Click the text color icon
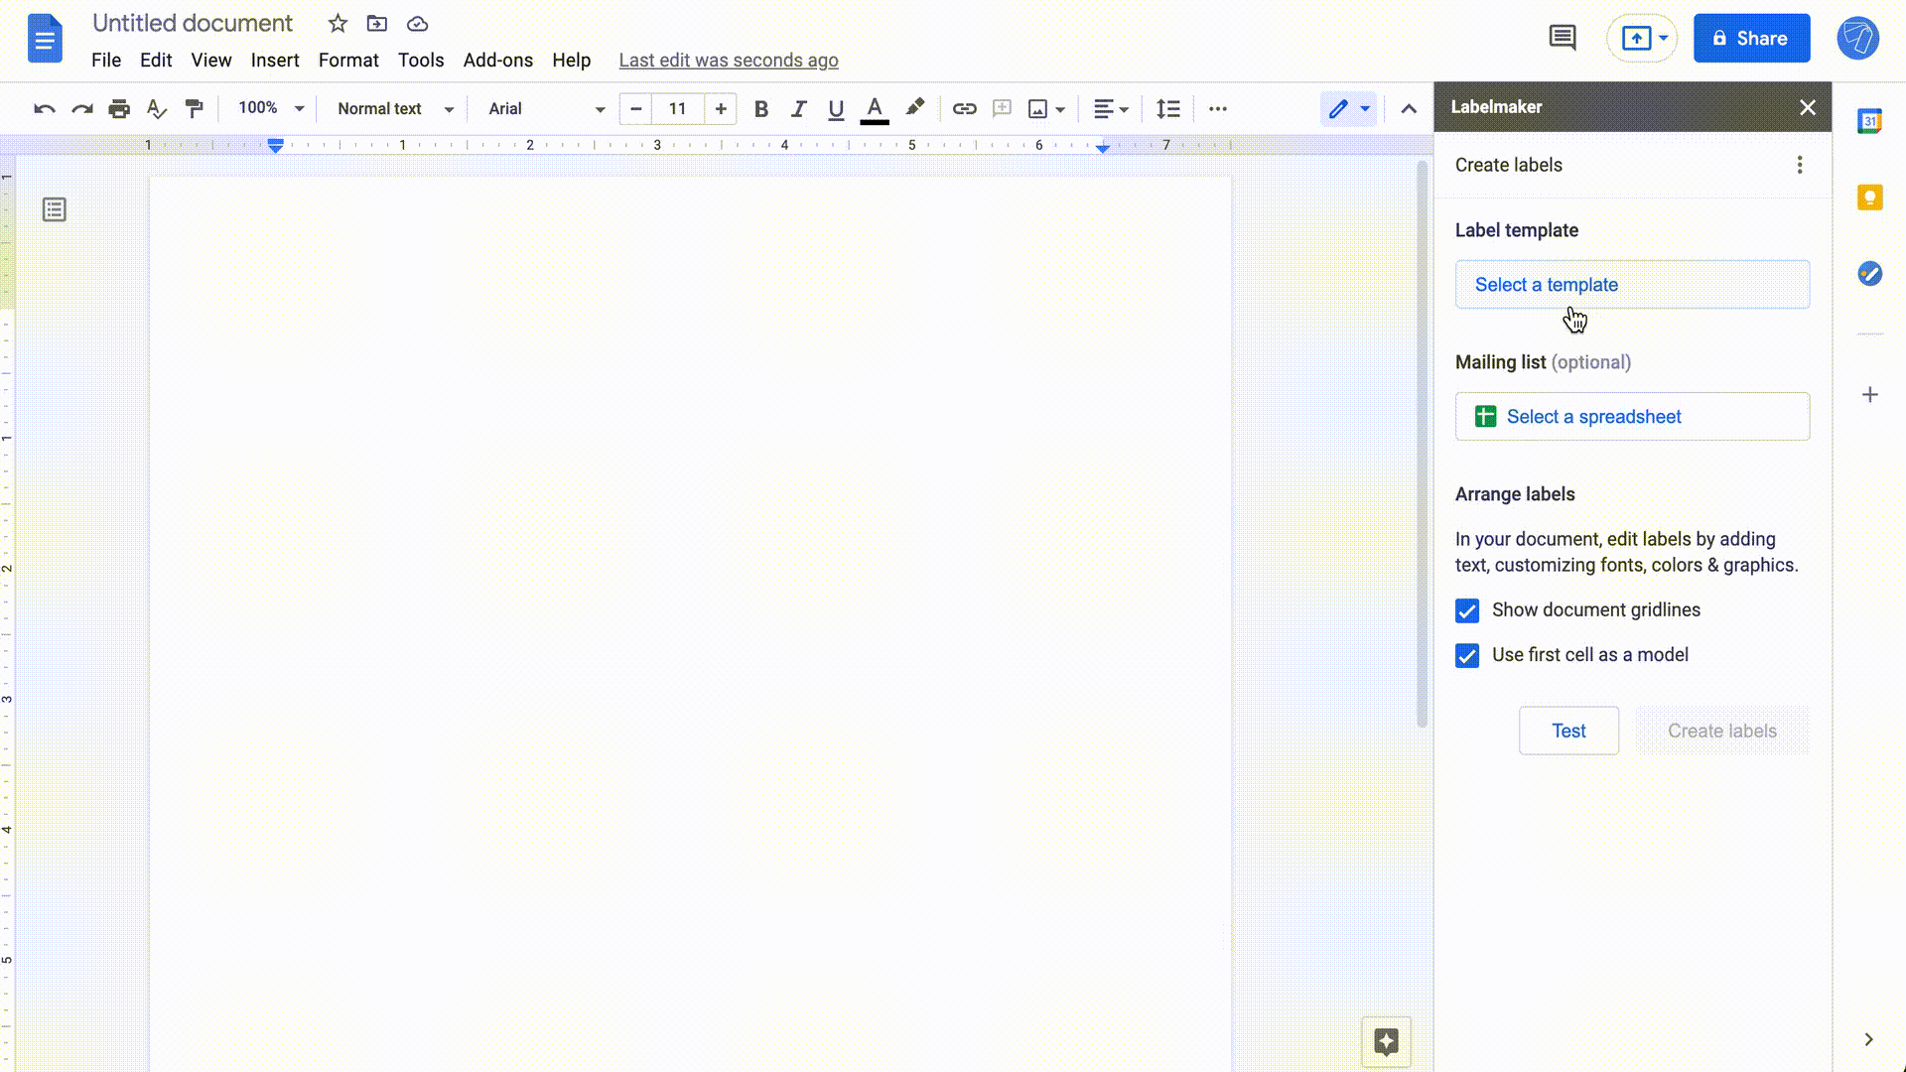The height and width of the screenshot is (1072, 1906). (875, 108)
